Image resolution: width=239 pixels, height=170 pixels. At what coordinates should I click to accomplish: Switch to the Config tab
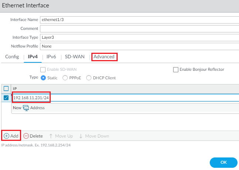point(12,57)
